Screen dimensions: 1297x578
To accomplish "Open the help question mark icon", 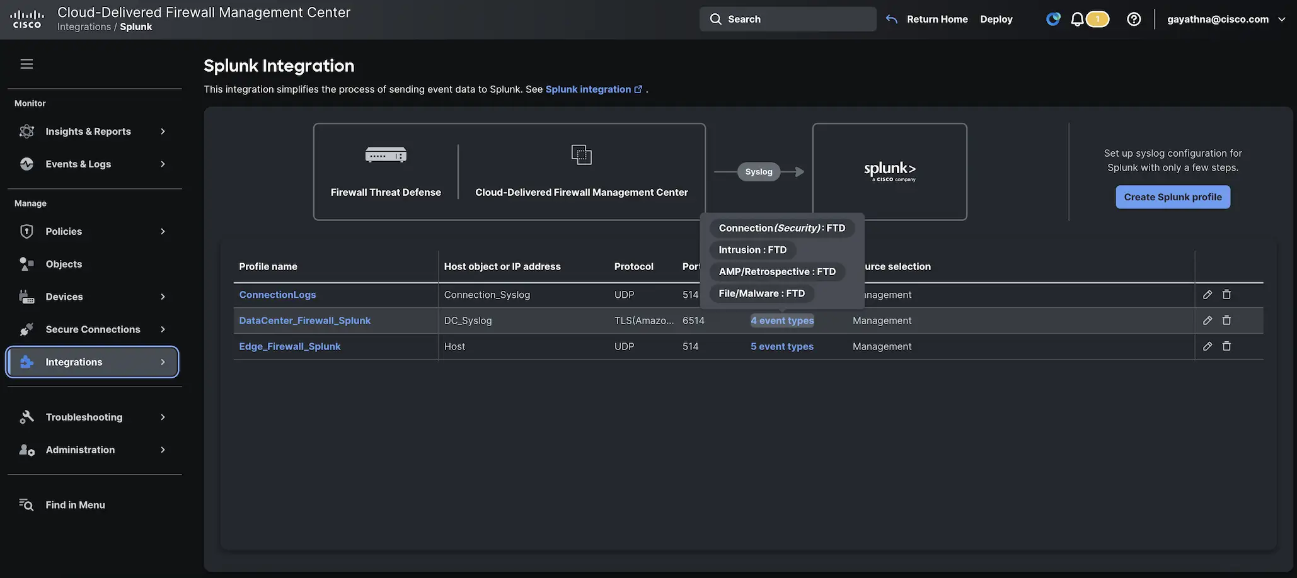I will (x=1134, y=18).
